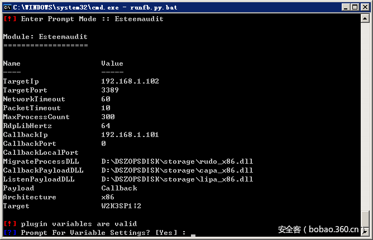373x240 pixels.
Task: Click the empty vertical scrollbar track
Action: [365, 111]
